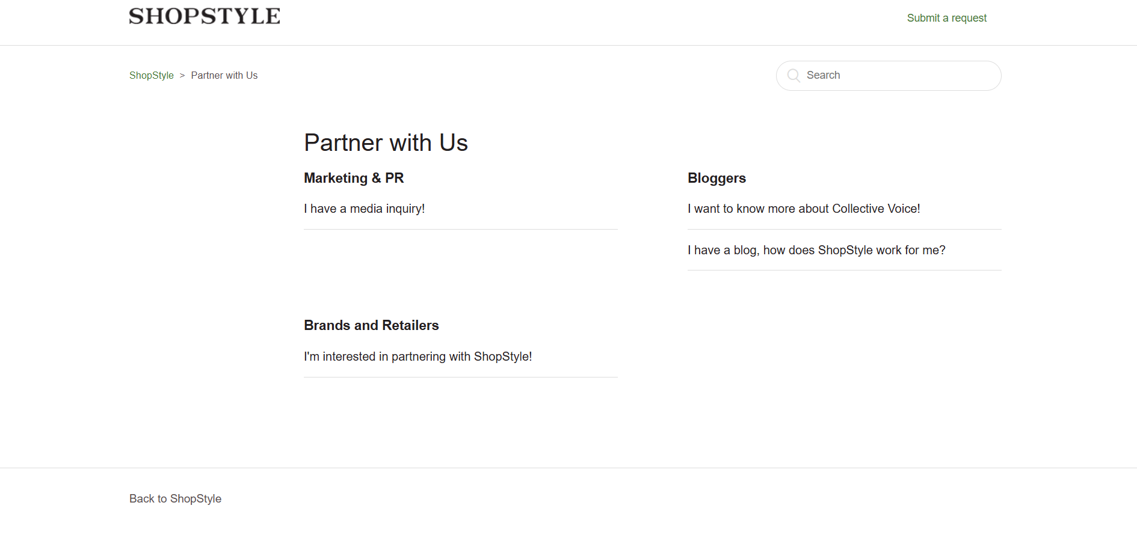Viewport: 1137px width, 544px height.
Task: Read about Collective Voice article
Action: click(x=804, y=209)
